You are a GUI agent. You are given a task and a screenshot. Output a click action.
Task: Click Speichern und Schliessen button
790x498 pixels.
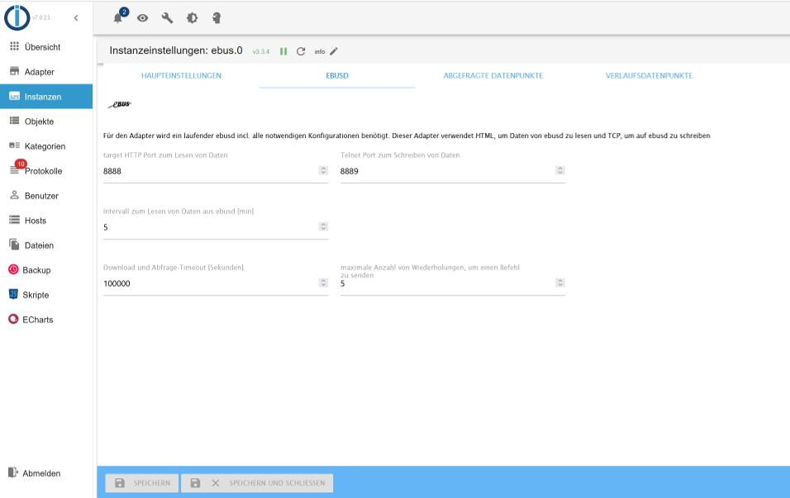click(x=257, y=483)
